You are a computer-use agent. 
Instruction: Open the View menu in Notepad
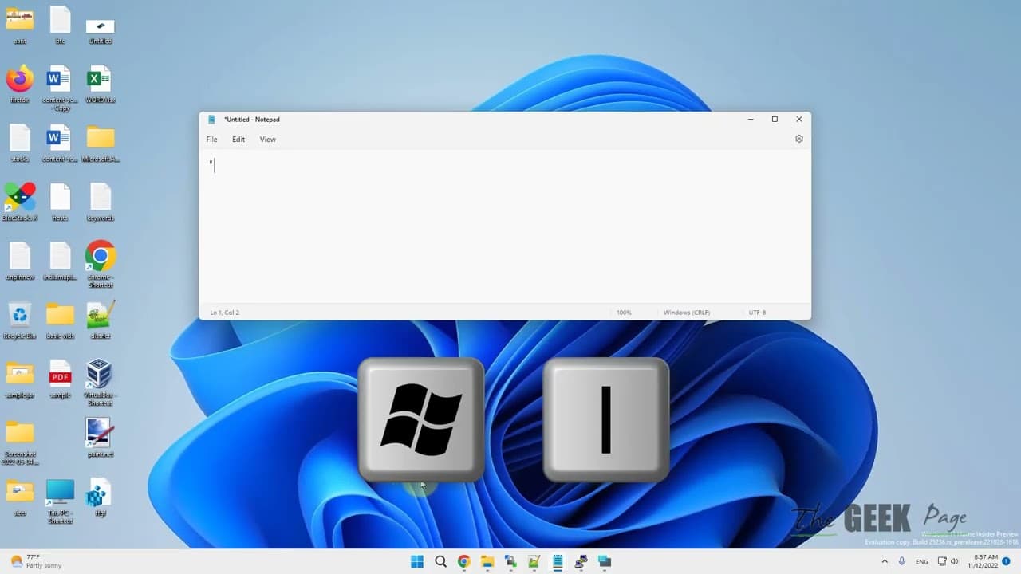click(267, 140)
